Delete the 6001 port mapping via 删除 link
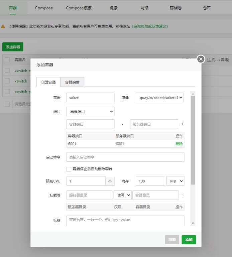Screen dimensions: 232x257 point(179,144)
